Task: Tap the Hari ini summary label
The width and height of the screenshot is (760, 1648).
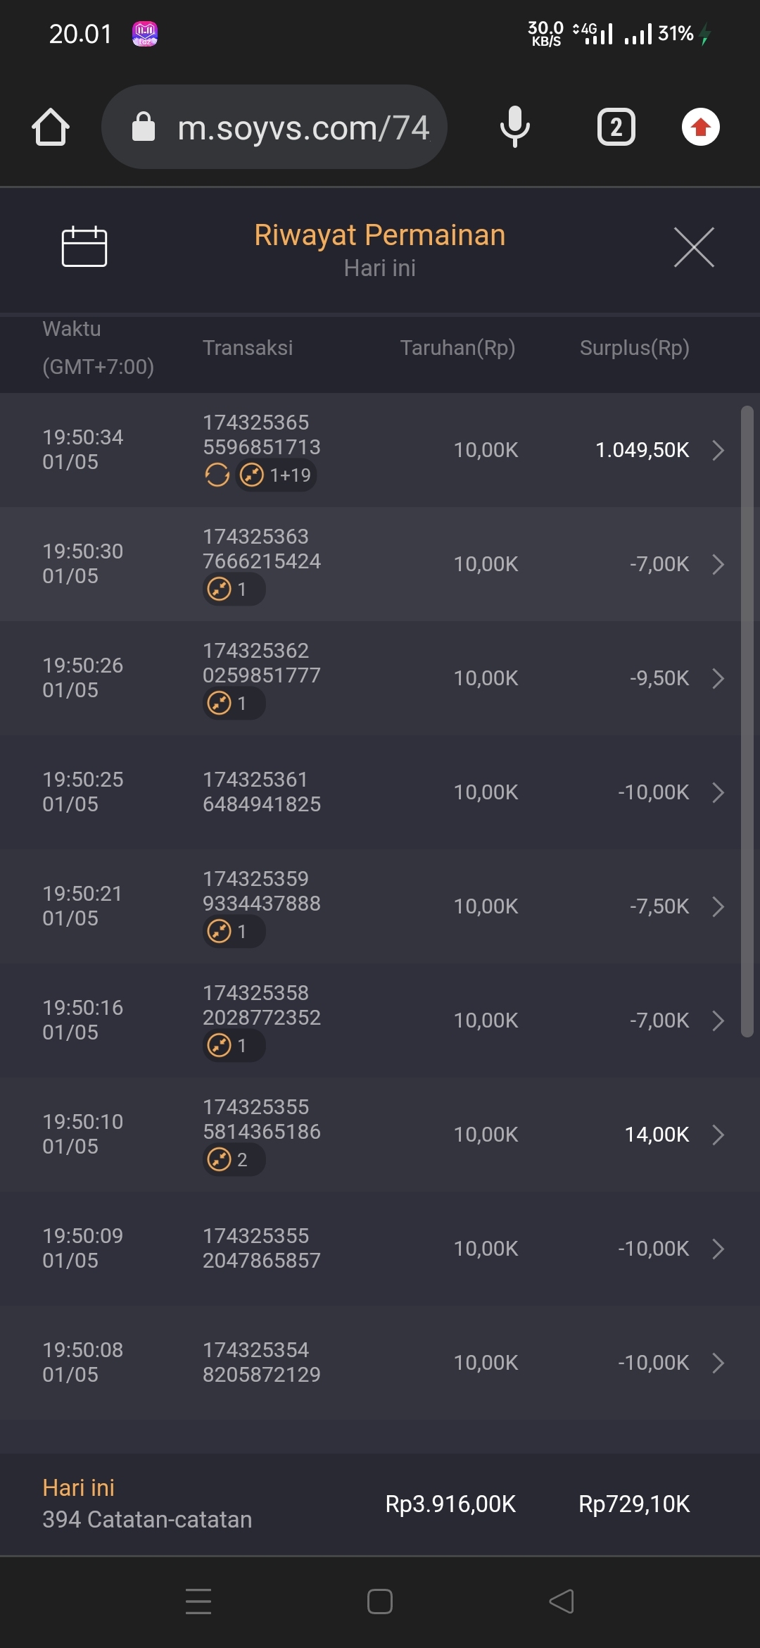Action: pyautogui.click(x=78, y=1487)
